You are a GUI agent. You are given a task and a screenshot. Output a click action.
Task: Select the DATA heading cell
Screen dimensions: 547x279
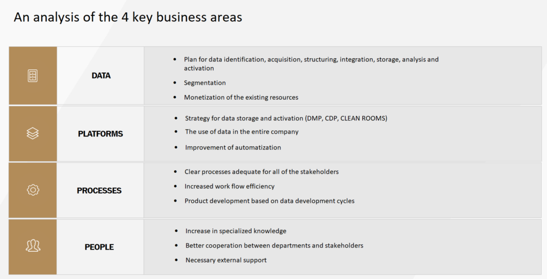(100, 76)
